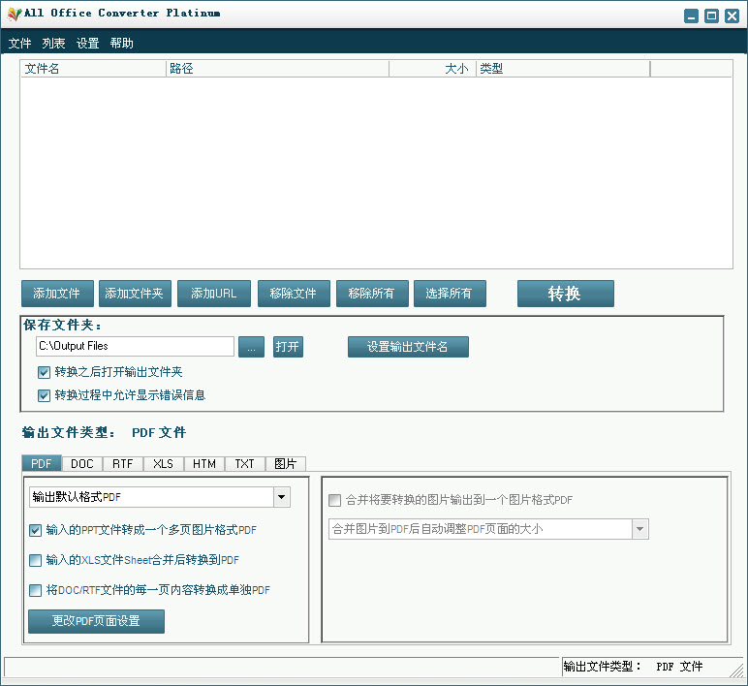Start conversion with the 转换 button
Image resolution: width=748 pixels, height=686 pixels.
[x=565, y=294]
